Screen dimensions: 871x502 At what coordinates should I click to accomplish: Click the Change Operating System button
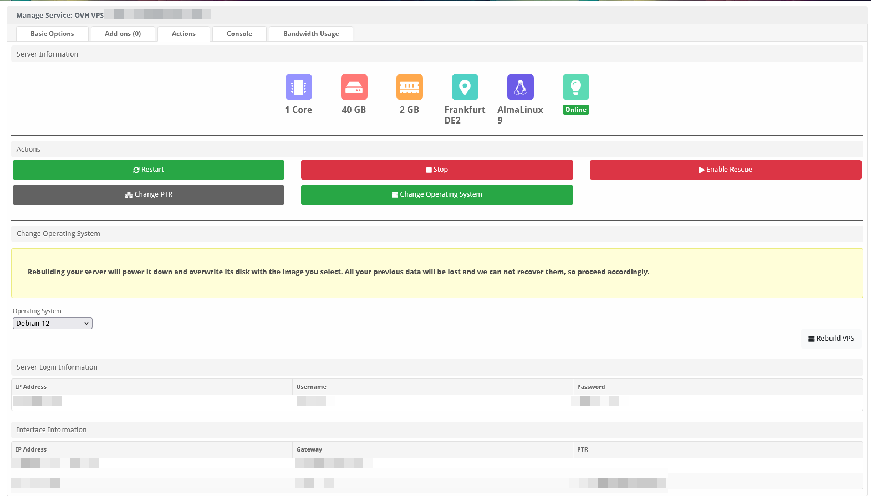click(437, 194)
